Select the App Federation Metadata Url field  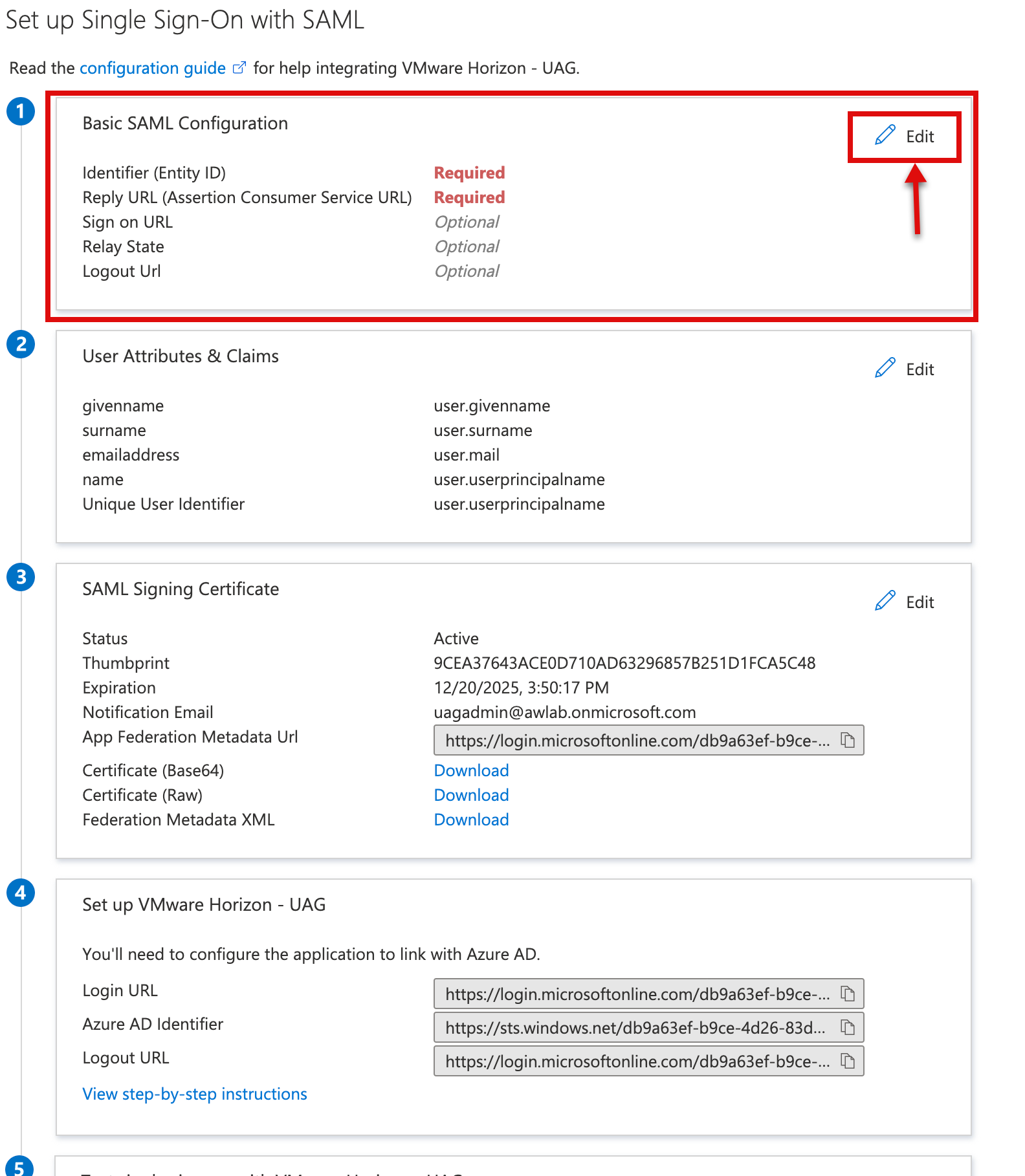[637, 741]
